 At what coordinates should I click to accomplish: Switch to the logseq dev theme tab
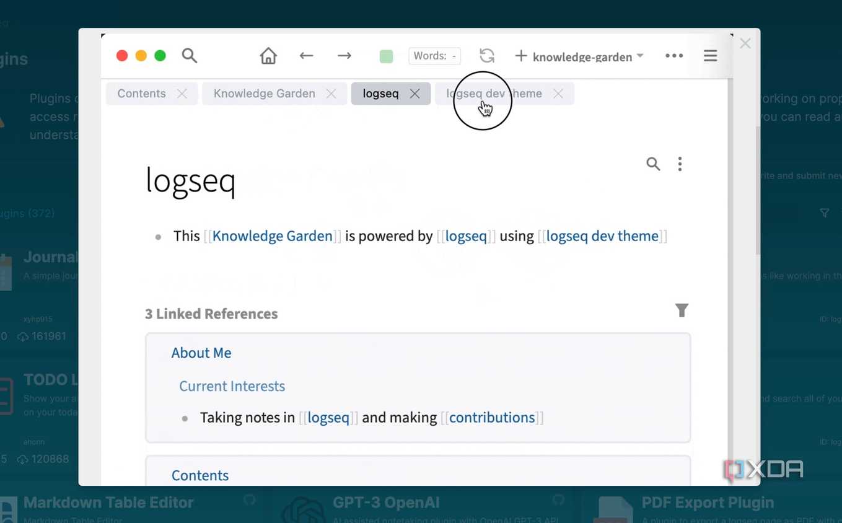494,94
